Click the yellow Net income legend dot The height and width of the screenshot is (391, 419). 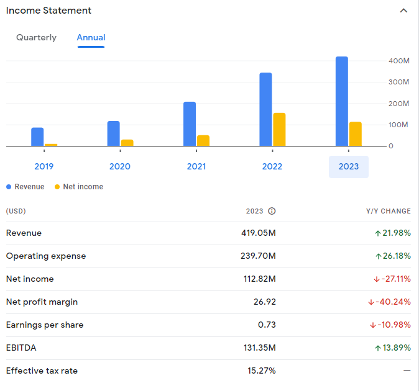coord(57,187)
